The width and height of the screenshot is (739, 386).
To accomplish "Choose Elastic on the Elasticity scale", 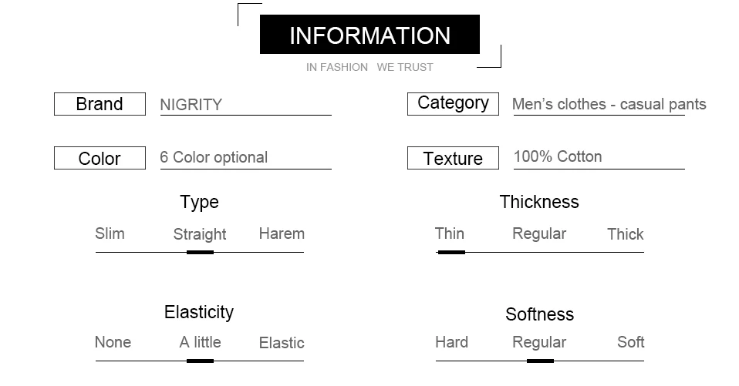I will coord(282,343).
